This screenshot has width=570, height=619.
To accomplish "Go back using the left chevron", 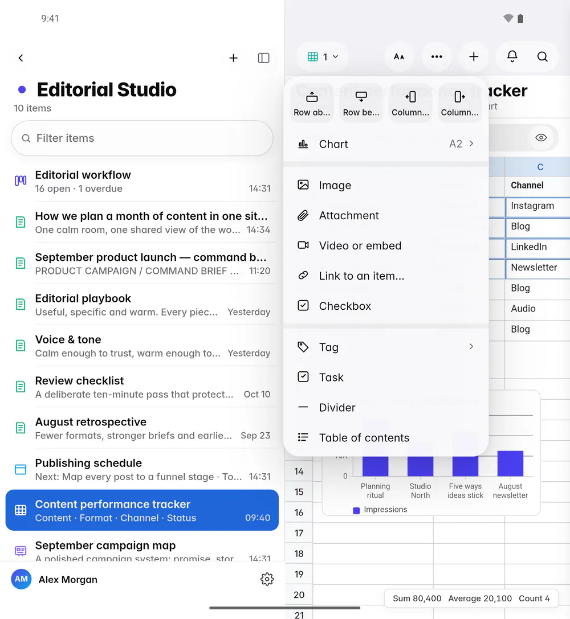I will click(x=21, y=58).
